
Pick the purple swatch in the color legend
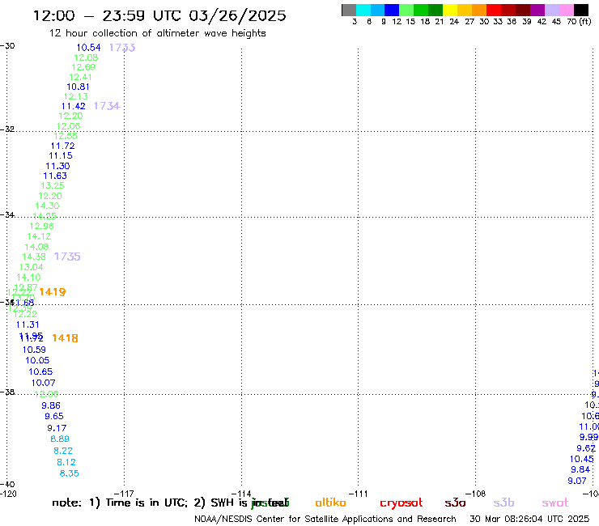[537, 10]
